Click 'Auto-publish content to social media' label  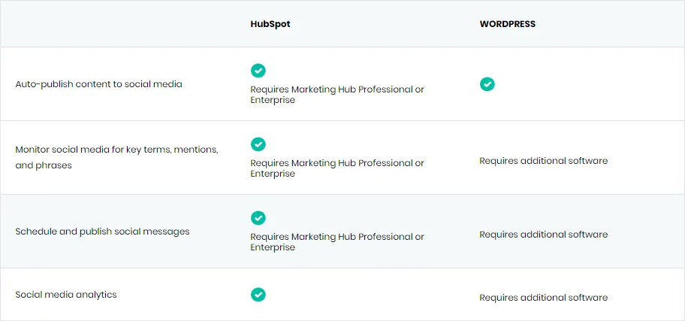[x=98, y=84]
